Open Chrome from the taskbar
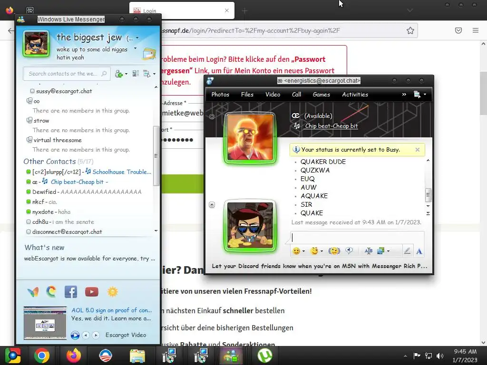The image size is (487, 365). click(x=42, y=355)
